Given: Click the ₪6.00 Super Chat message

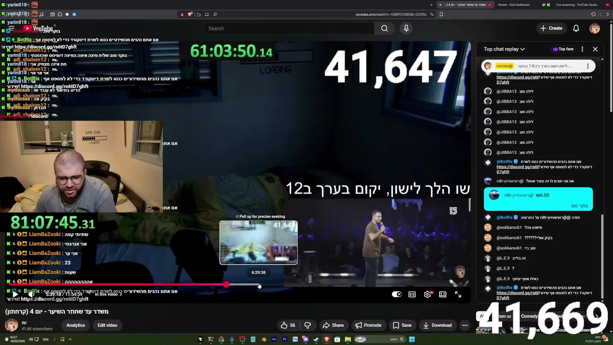Looking at the screenshot, I should click(538, 199).
